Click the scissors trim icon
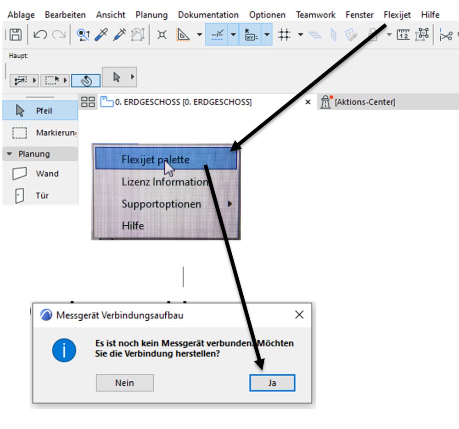The image size is (459, 429). tap(446, 35)
